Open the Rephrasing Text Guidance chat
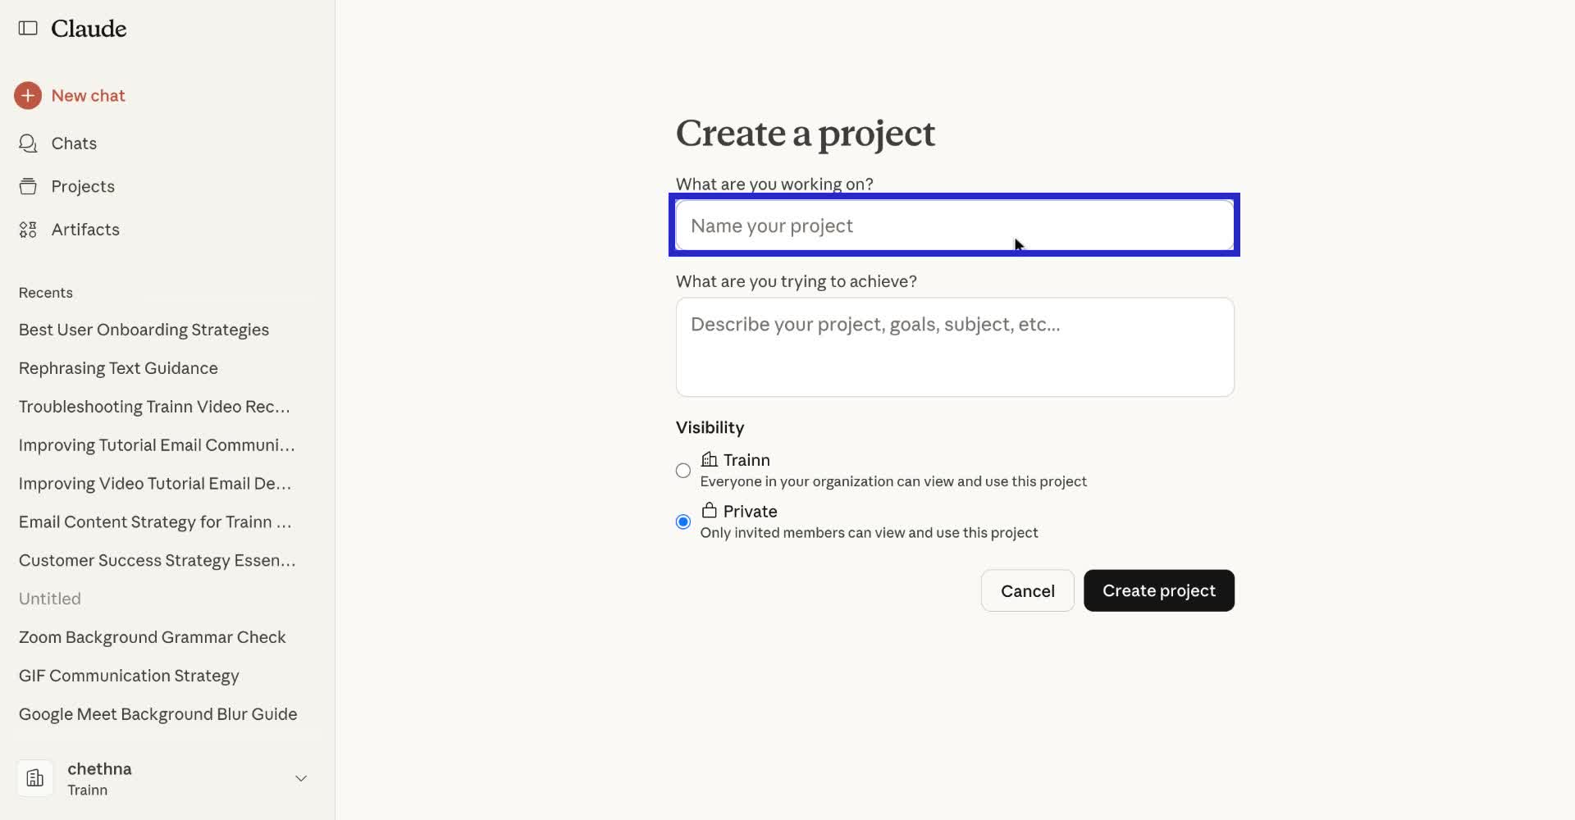This screenshot has width=1575, height=820. pos(117,367)
